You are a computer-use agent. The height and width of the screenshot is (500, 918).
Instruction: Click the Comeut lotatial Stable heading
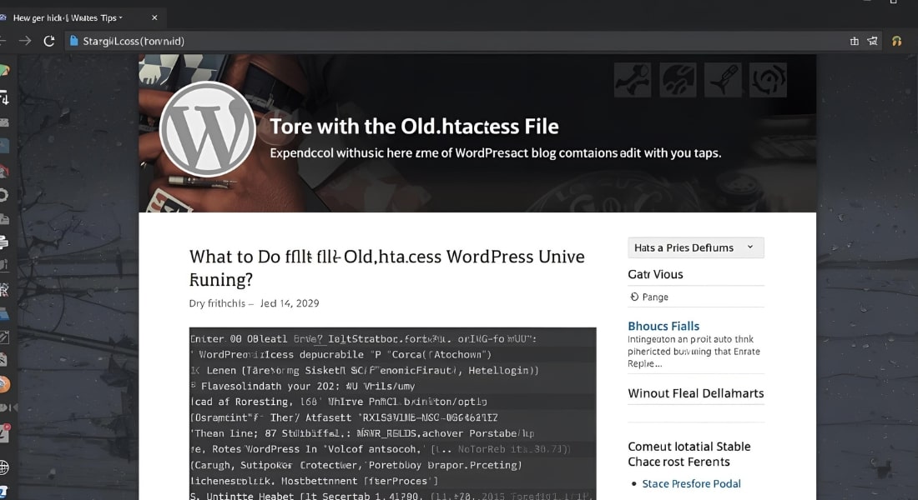tap(688, 454)
